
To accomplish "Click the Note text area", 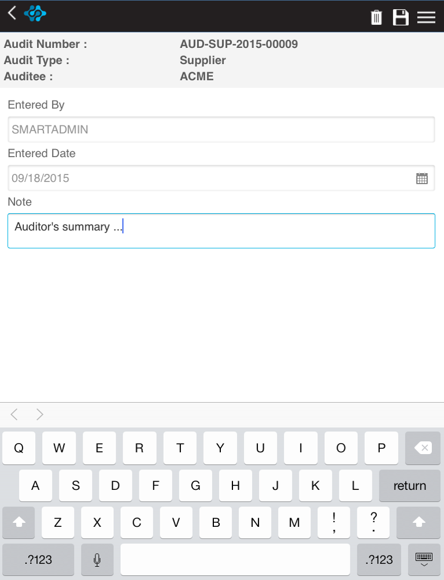I will (221, 231).
